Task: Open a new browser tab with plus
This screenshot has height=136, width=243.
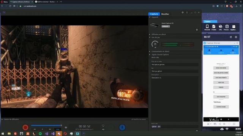Action: 61,2
